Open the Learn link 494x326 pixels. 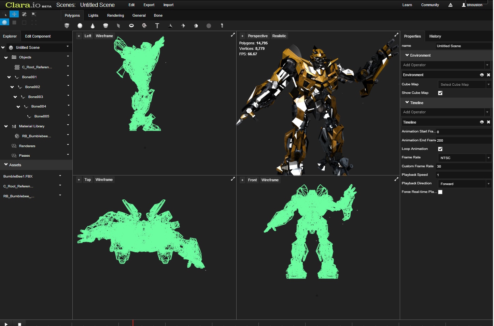click(407, 5)
